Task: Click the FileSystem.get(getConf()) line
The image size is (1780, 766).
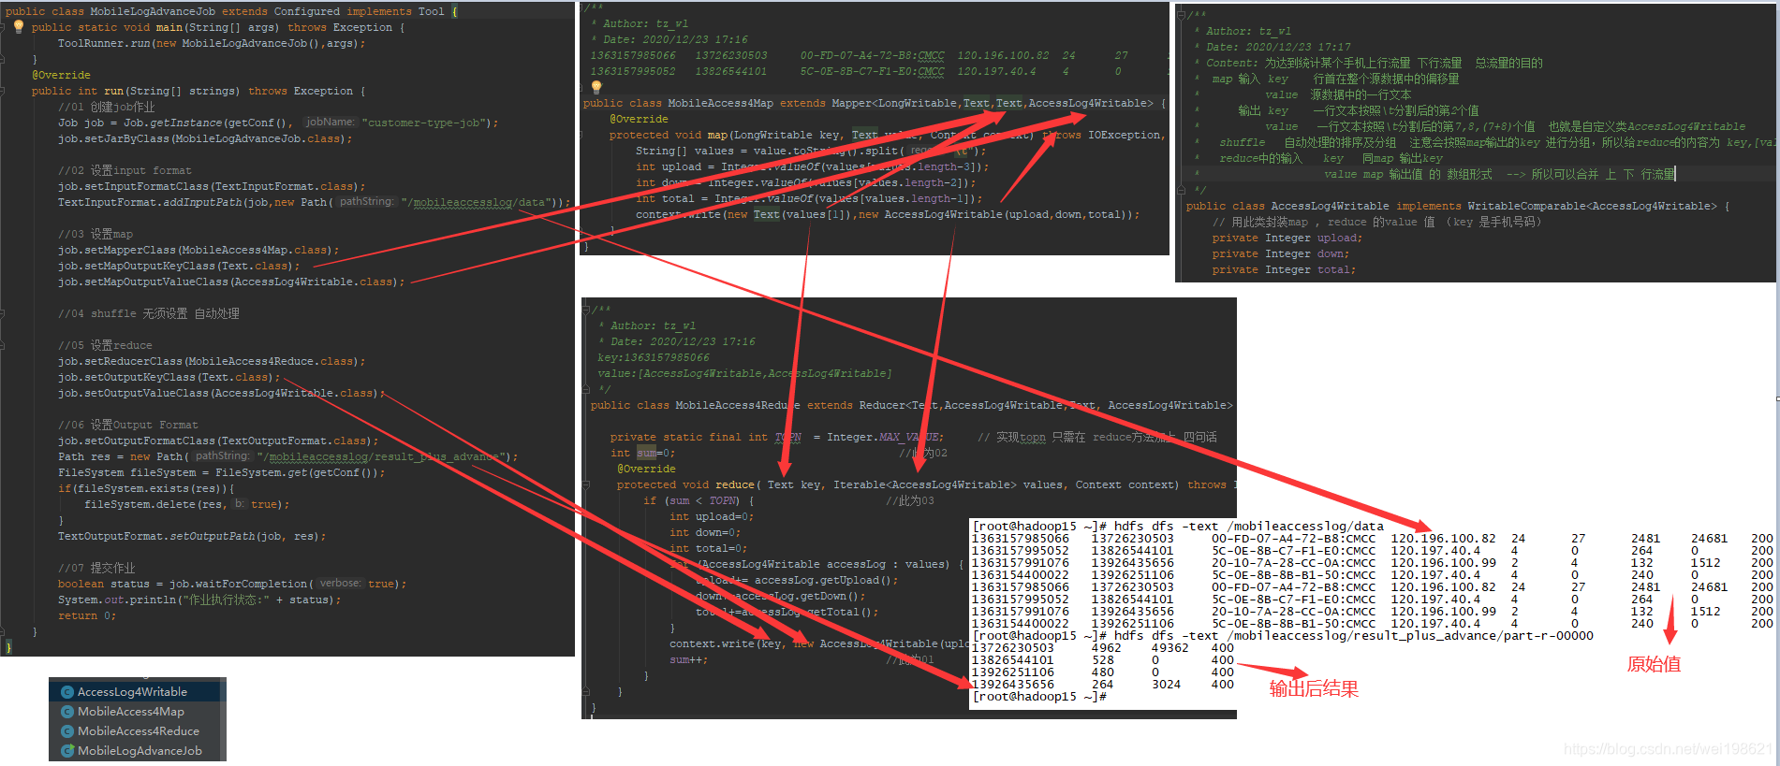Action: click(x=221, y=473)
